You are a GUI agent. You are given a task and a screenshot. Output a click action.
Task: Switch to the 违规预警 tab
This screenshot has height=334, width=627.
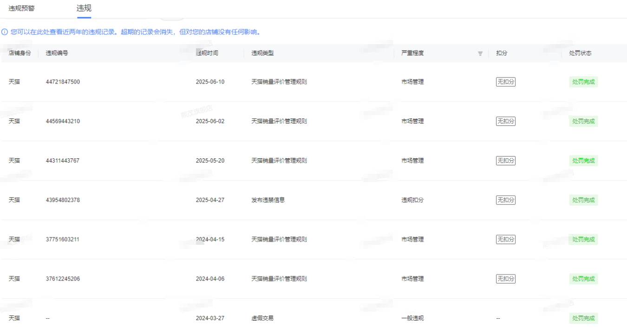pos(21,8)
